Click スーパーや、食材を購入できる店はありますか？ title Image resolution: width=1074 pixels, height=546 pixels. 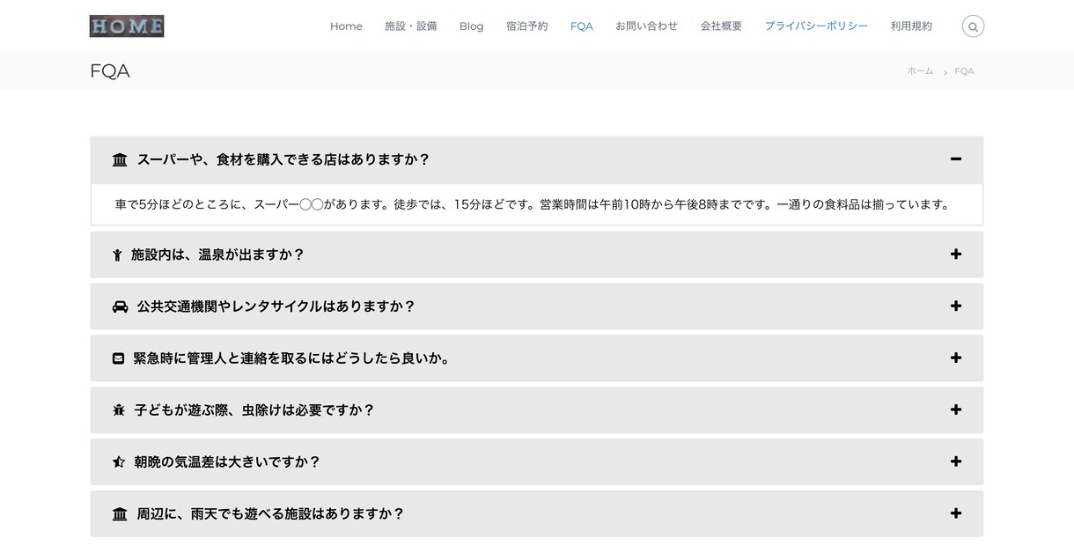pos(283,160)
